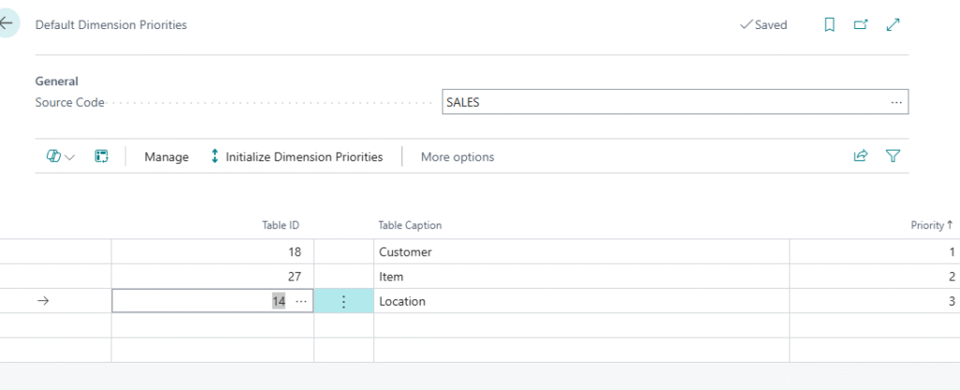Expand the Copilot dropdown chevron
The image size is (960, 390).
pos(70,157)
